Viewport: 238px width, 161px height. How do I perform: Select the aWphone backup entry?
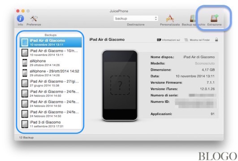coord(51,63)
